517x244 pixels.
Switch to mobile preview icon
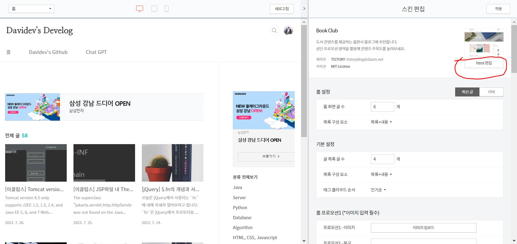tap(166, 9)
